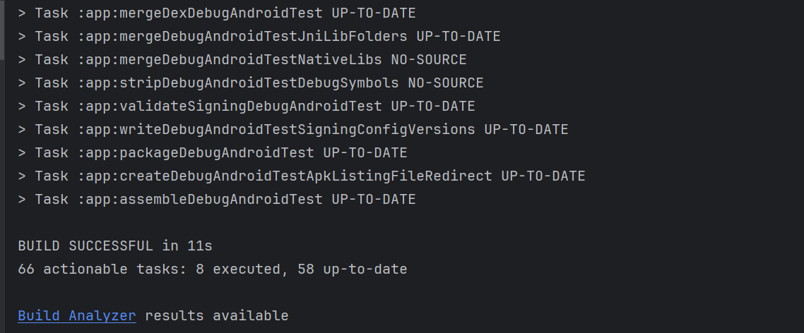The image size is (804, 333).
Task: Click UP-TO-DATE status of validateSigningDebugAndroidTest
Action: 433,107
